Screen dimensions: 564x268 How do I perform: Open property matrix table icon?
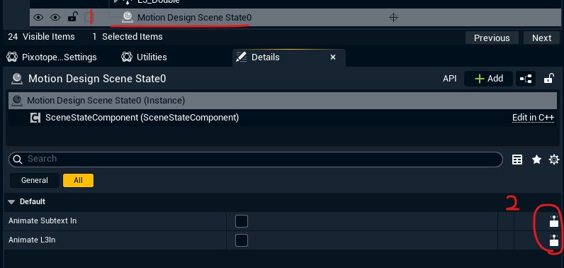click(517, 160)
